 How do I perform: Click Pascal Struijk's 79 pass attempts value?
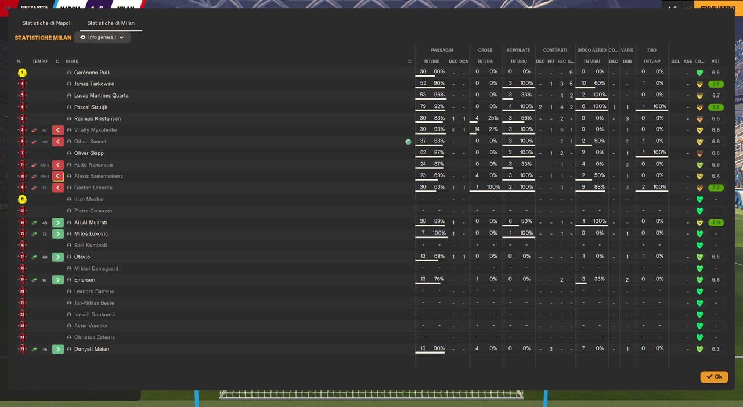coord(423,106)
